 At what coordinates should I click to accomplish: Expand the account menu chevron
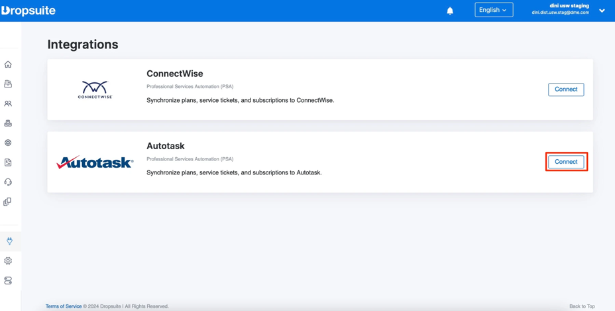click(602, 11)
